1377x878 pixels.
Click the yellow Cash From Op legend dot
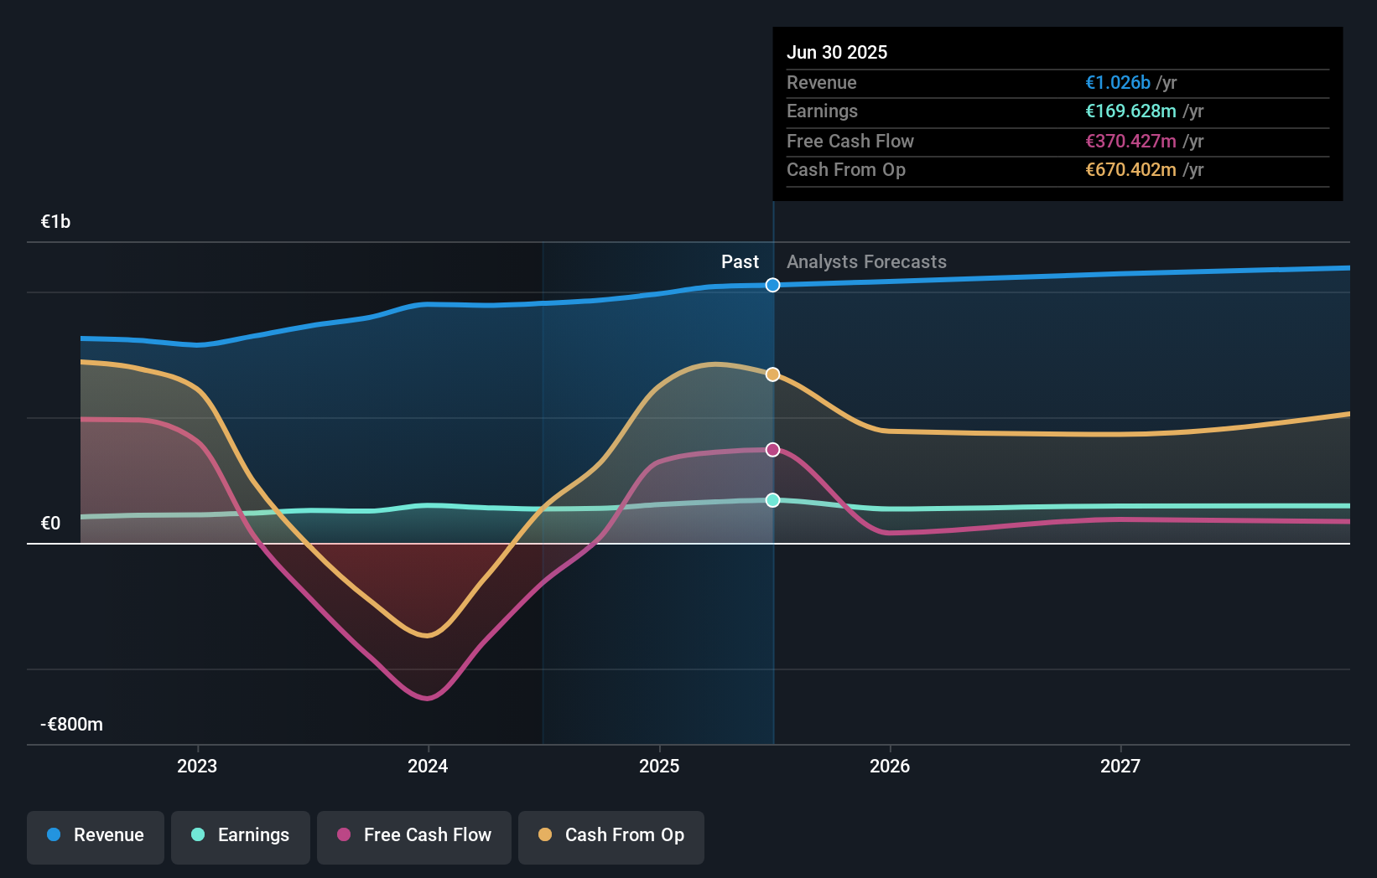pyautogui.click(x=546, y=835)
